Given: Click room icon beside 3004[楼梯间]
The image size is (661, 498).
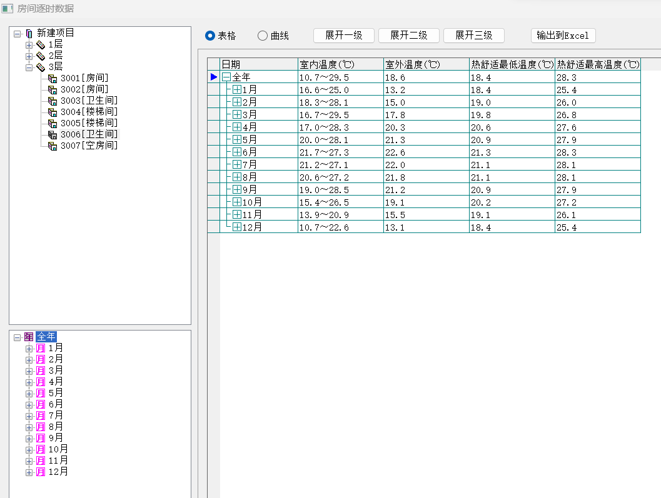Looking at the screenshot, I should click(53, 112).
